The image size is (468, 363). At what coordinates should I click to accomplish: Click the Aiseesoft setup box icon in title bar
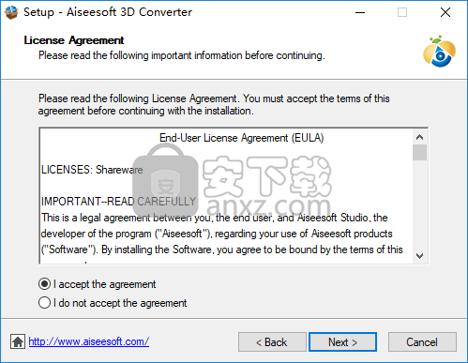point(11,12)
